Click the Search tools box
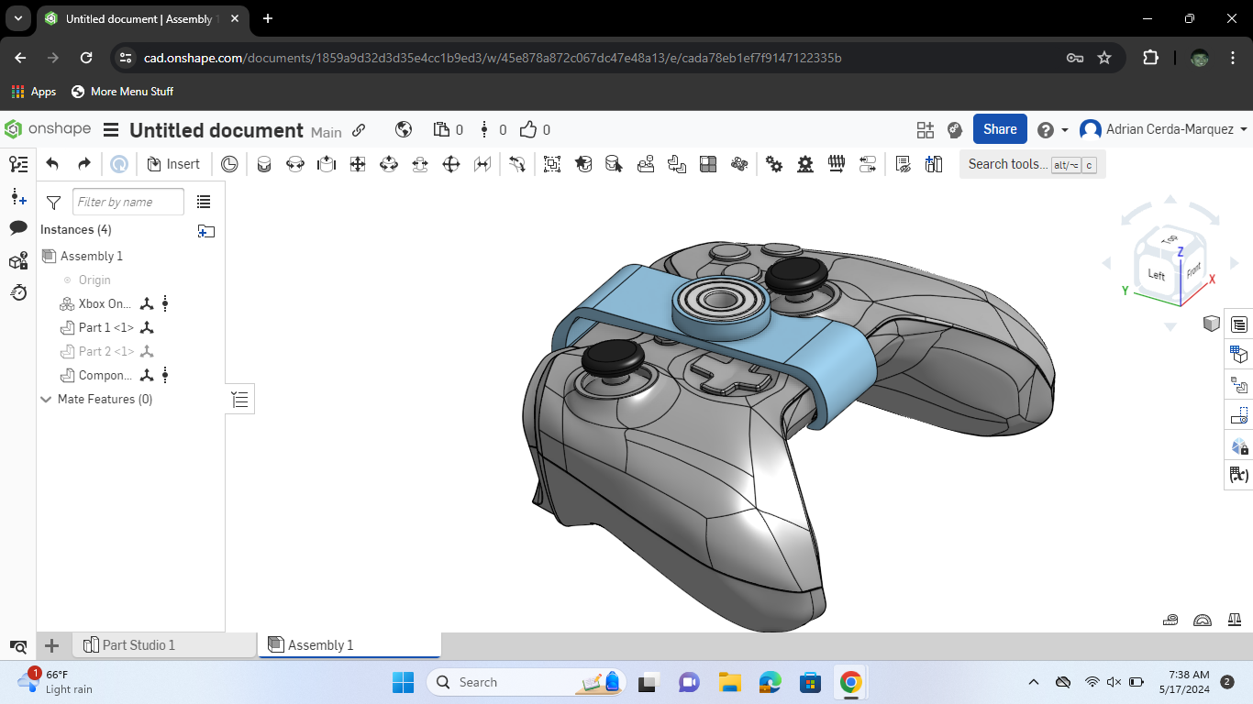This screenshot has height=704, width=1253. coord(1032,164)
